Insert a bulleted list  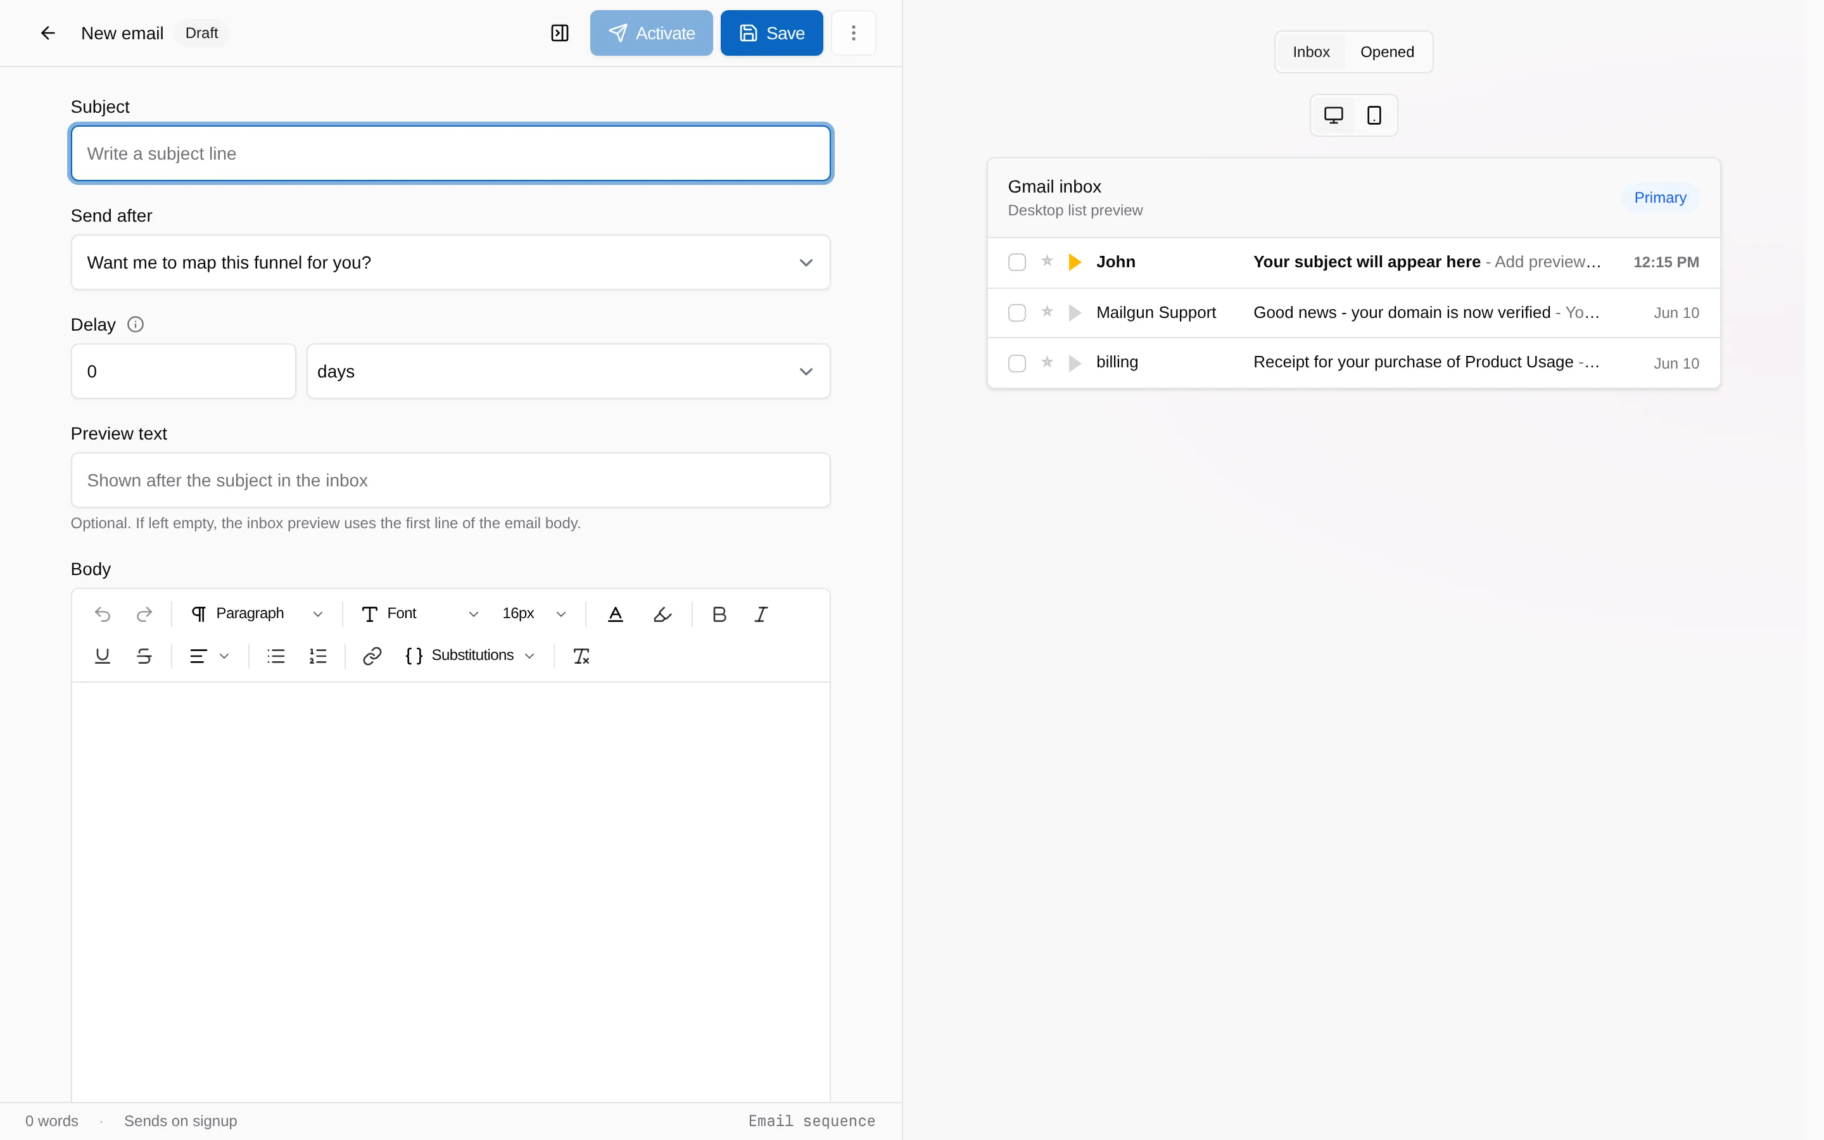pos(276,656)
